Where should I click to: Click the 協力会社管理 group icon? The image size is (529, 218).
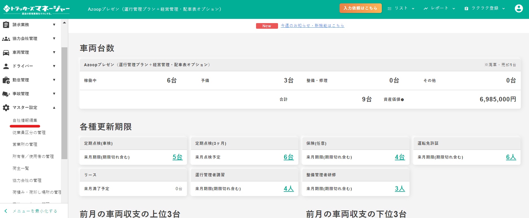coord(6,39)
